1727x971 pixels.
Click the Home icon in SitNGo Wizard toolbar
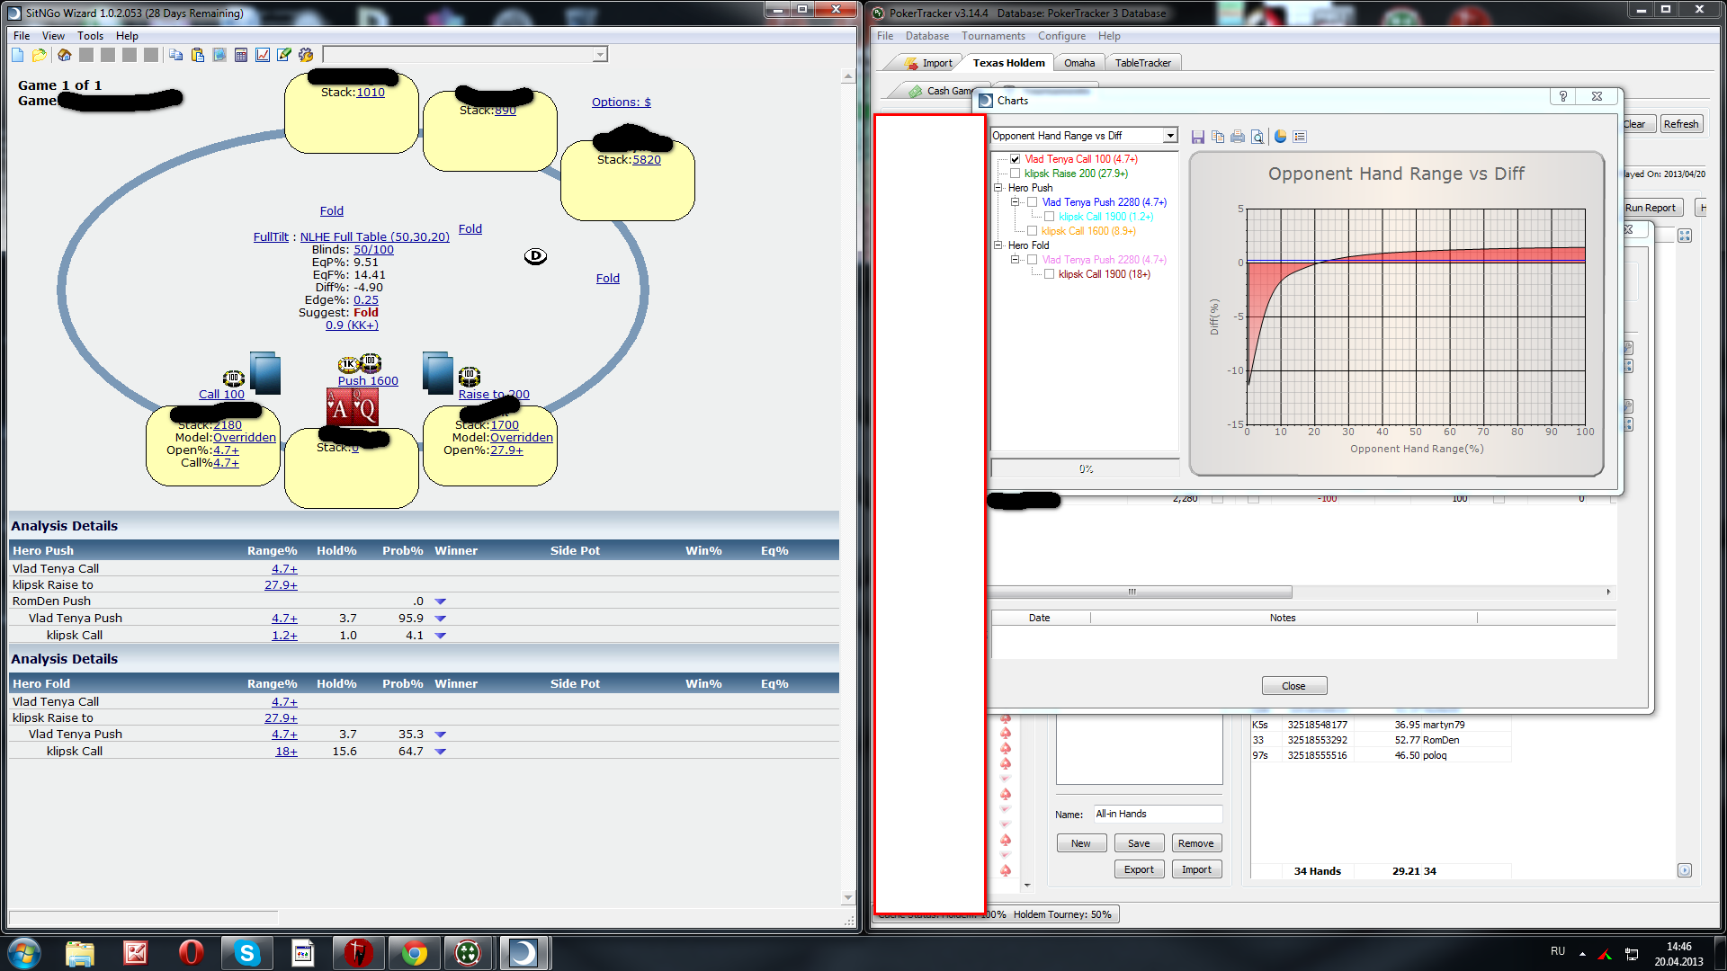tap(64, 55)
